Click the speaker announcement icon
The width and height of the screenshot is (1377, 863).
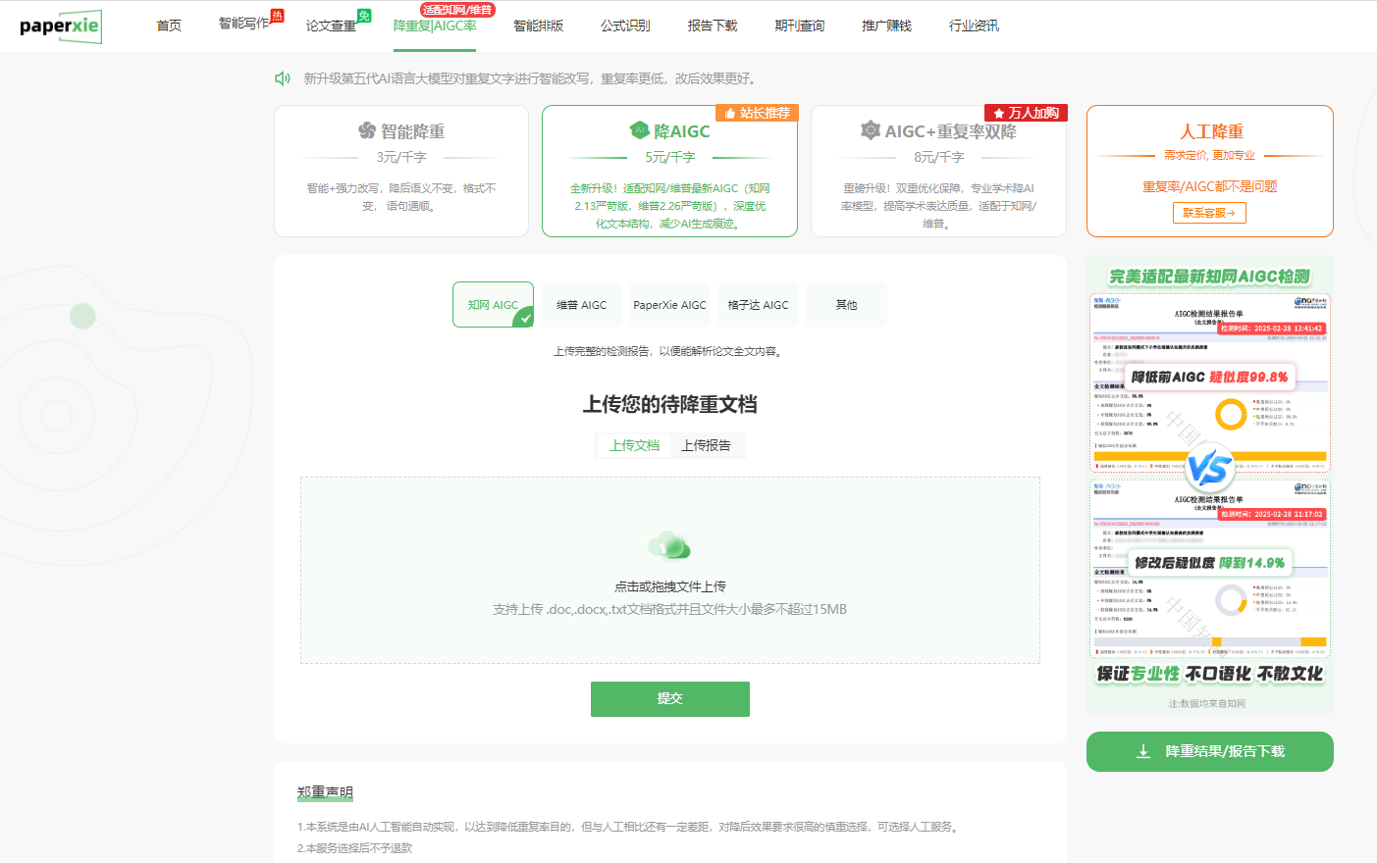pos(283,78)
